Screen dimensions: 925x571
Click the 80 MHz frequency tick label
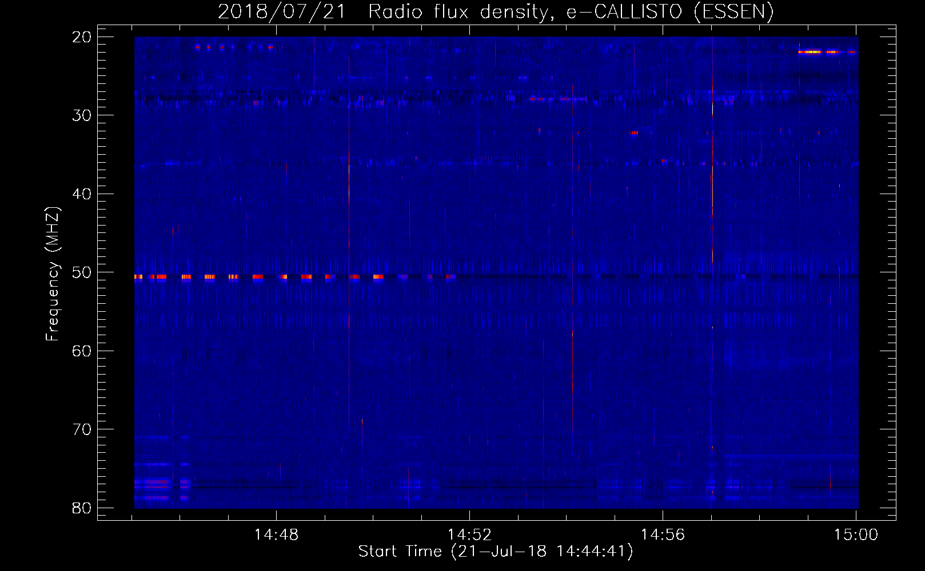pyautogui.click(x=82, y=508)
